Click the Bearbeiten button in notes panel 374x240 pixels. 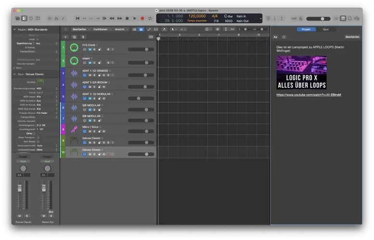352,37
